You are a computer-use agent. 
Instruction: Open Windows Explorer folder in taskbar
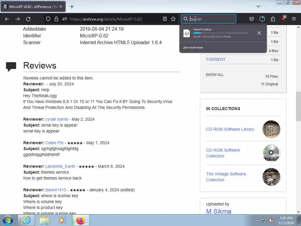pos(44,220)
